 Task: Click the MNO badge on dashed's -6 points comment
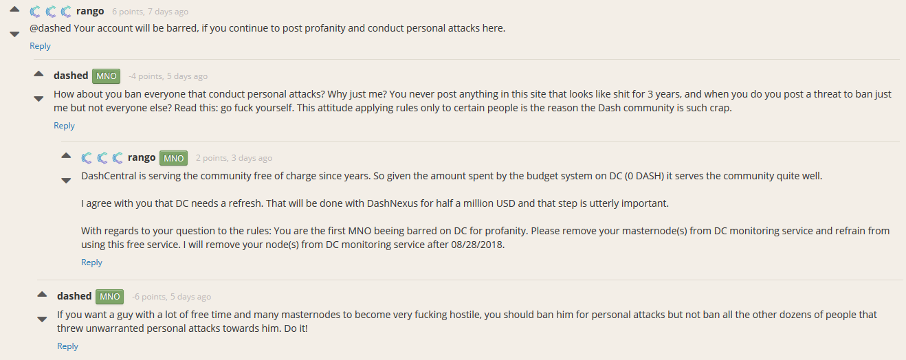point(110,297)
